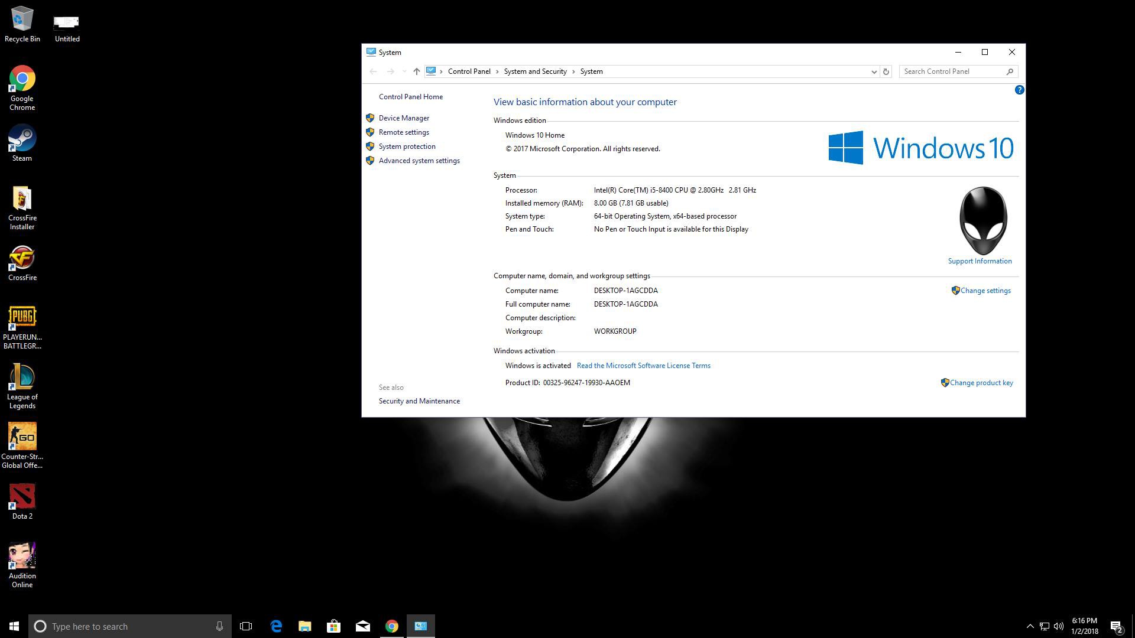Open Task View from the taskbar
Viewport: 1135px width, 638px height.
coord(246,626)
